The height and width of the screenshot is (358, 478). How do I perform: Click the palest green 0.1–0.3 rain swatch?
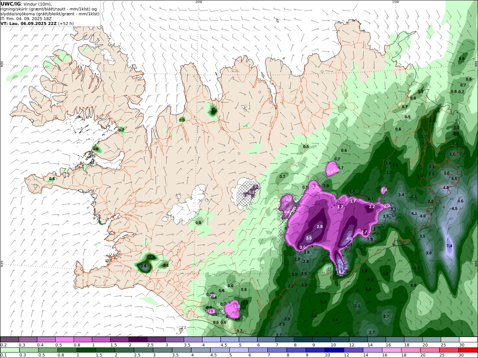coord(9,350)
